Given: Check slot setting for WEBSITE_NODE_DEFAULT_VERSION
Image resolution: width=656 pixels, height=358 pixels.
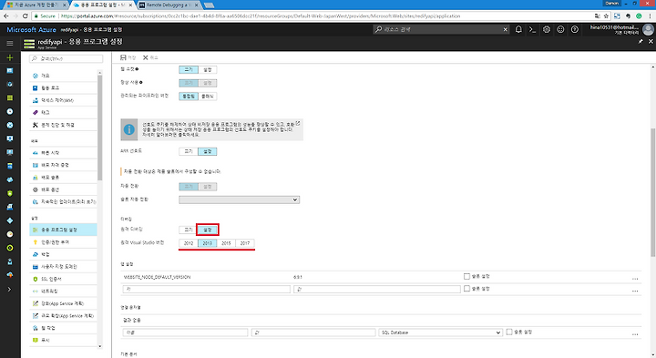Looking at the screenshot, I should 466,276.
